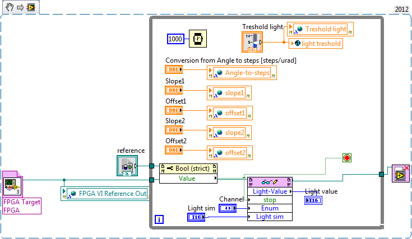Click the Close FPGA VI Reference icon
This screenshot has width=412, height=239.
[400, 174]
